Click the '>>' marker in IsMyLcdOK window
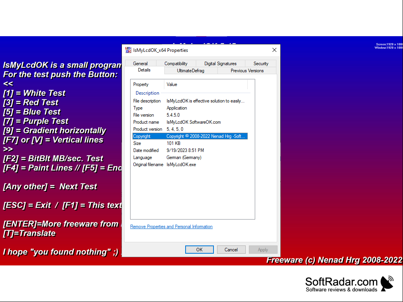 pyautogui.click(x=8, y=149)
